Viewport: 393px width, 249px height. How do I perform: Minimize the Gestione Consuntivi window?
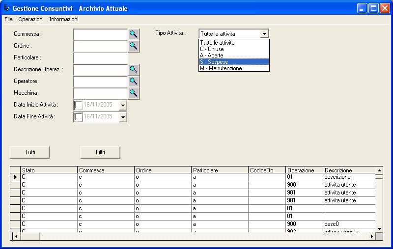[362, 8]
